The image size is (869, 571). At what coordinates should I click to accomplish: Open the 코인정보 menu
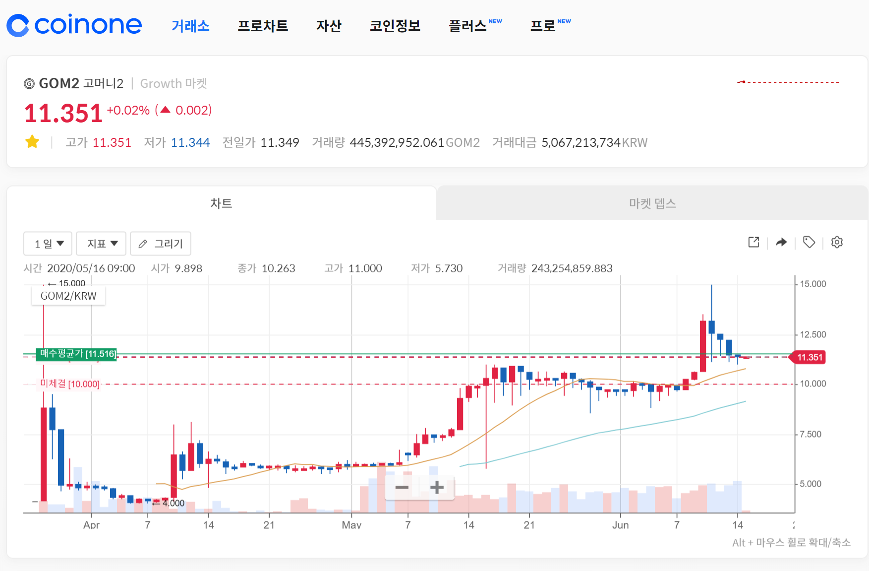click(395, 26)
